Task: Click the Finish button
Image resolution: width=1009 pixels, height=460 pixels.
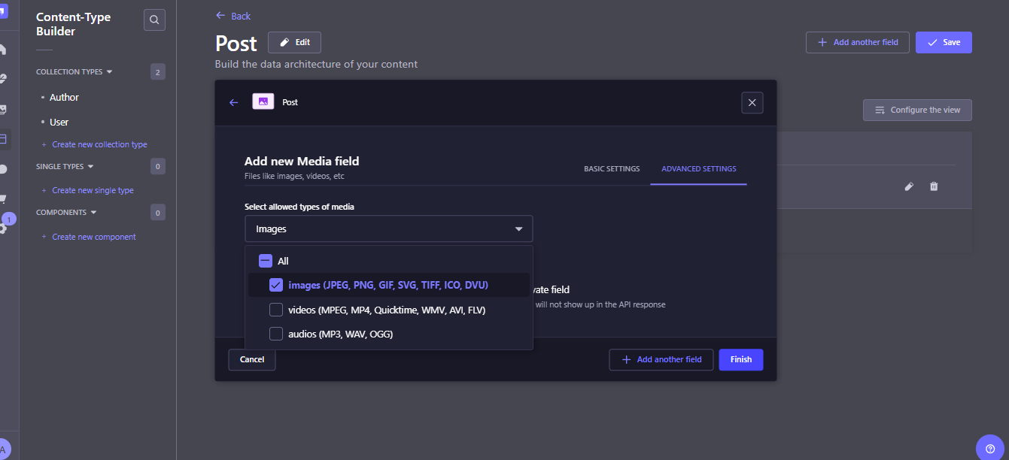Action: click(740, 360)
